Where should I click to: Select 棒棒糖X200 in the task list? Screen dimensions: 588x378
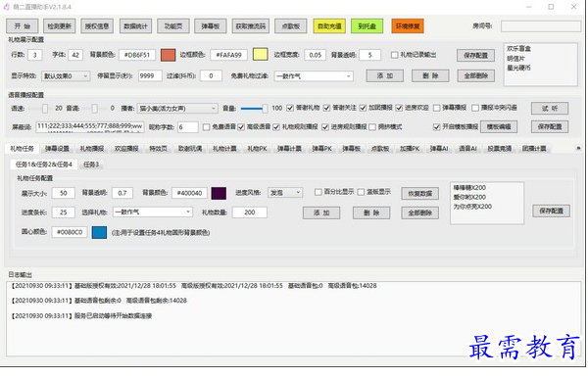pyautogui.click(x=469, y=188)
